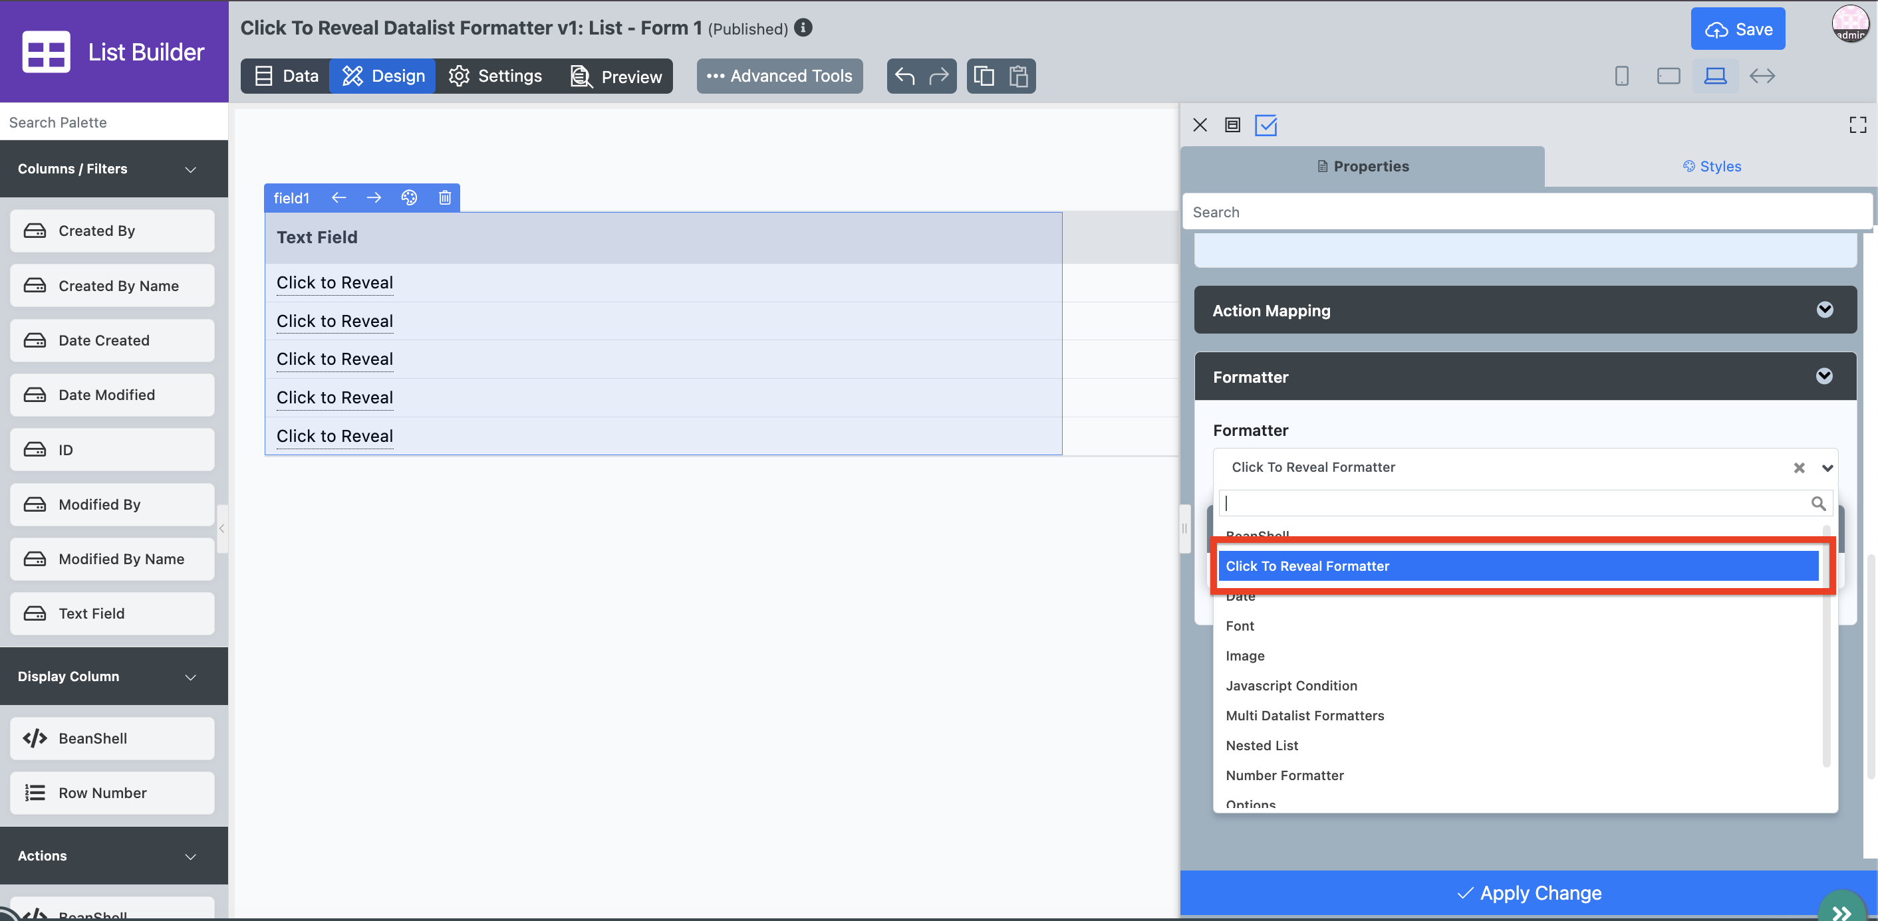Image resolution: width=1878 pixels, height=921 pixels.
Task: Move field1 column right with arrow
Action: 374,197
